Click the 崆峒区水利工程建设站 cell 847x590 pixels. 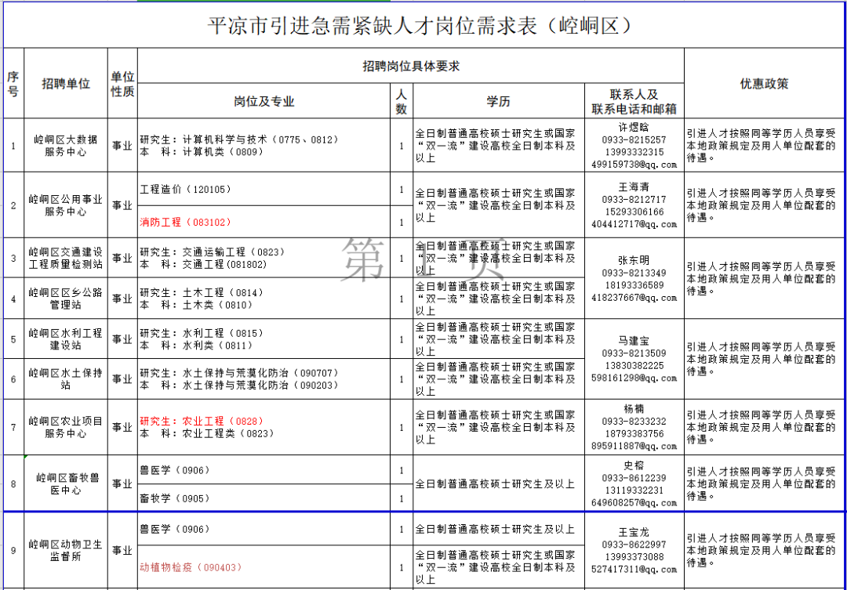66,339
